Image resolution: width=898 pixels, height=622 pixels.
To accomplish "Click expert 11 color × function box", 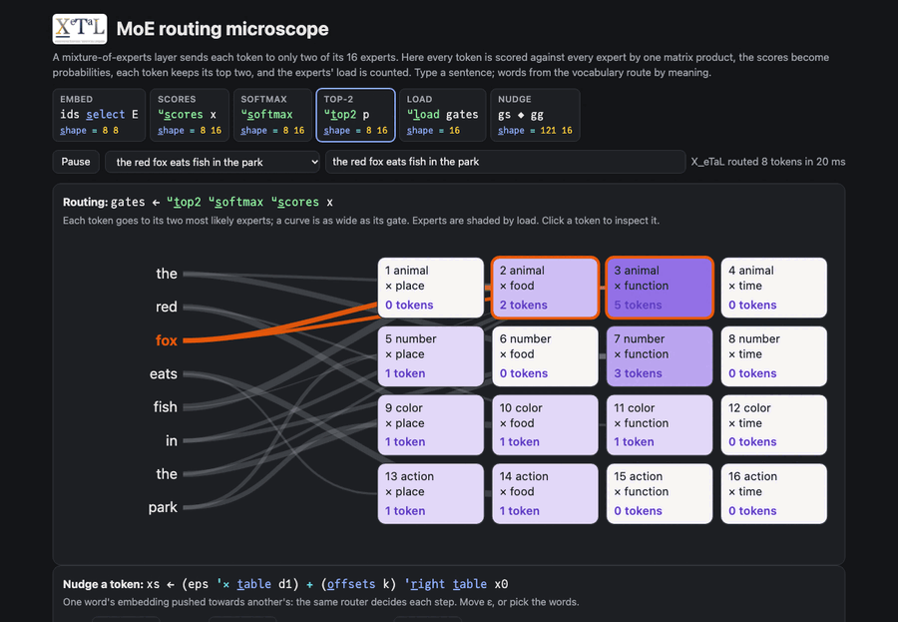I will coord(660,424).
